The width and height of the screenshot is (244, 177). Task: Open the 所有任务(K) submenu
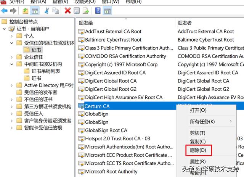pyautogui.click(x=206, y=122)
